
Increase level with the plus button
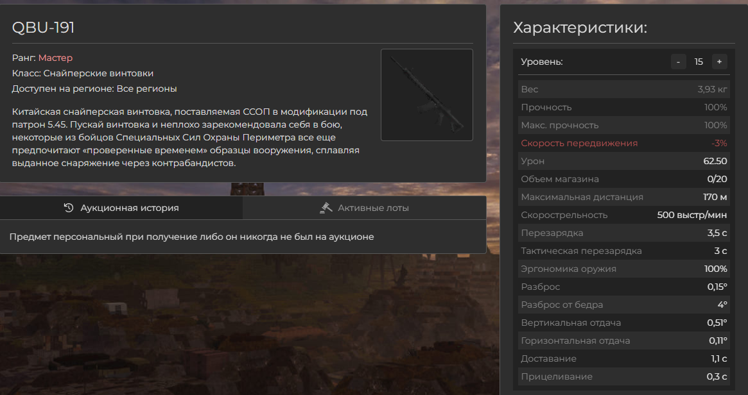point(719,62)
